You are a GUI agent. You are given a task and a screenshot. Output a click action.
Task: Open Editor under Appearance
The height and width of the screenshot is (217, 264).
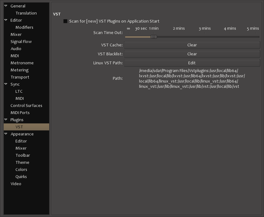[x=21, y=141]
